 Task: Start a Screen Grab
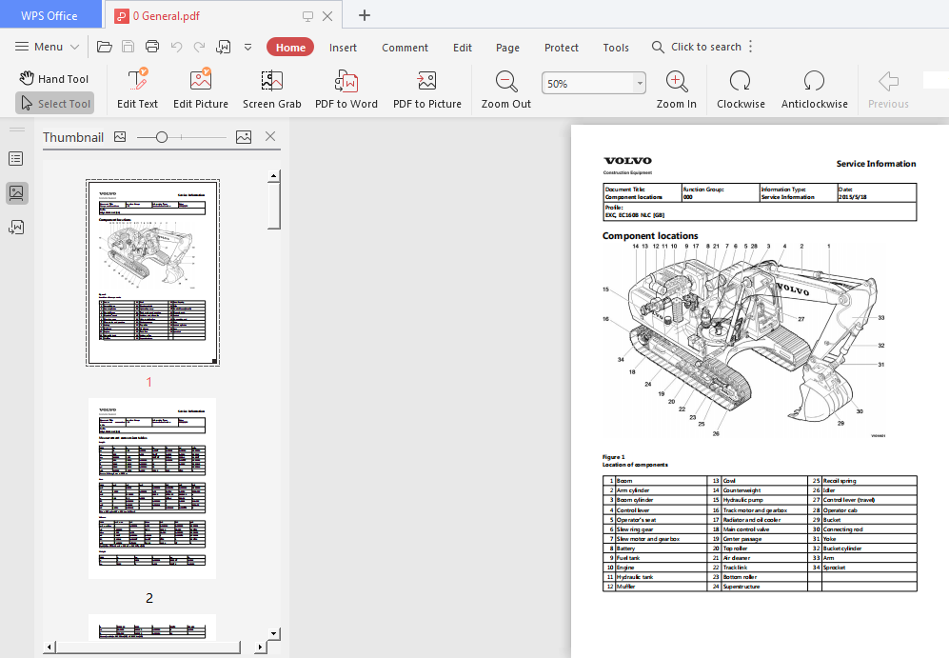click(x=271, y=89)
